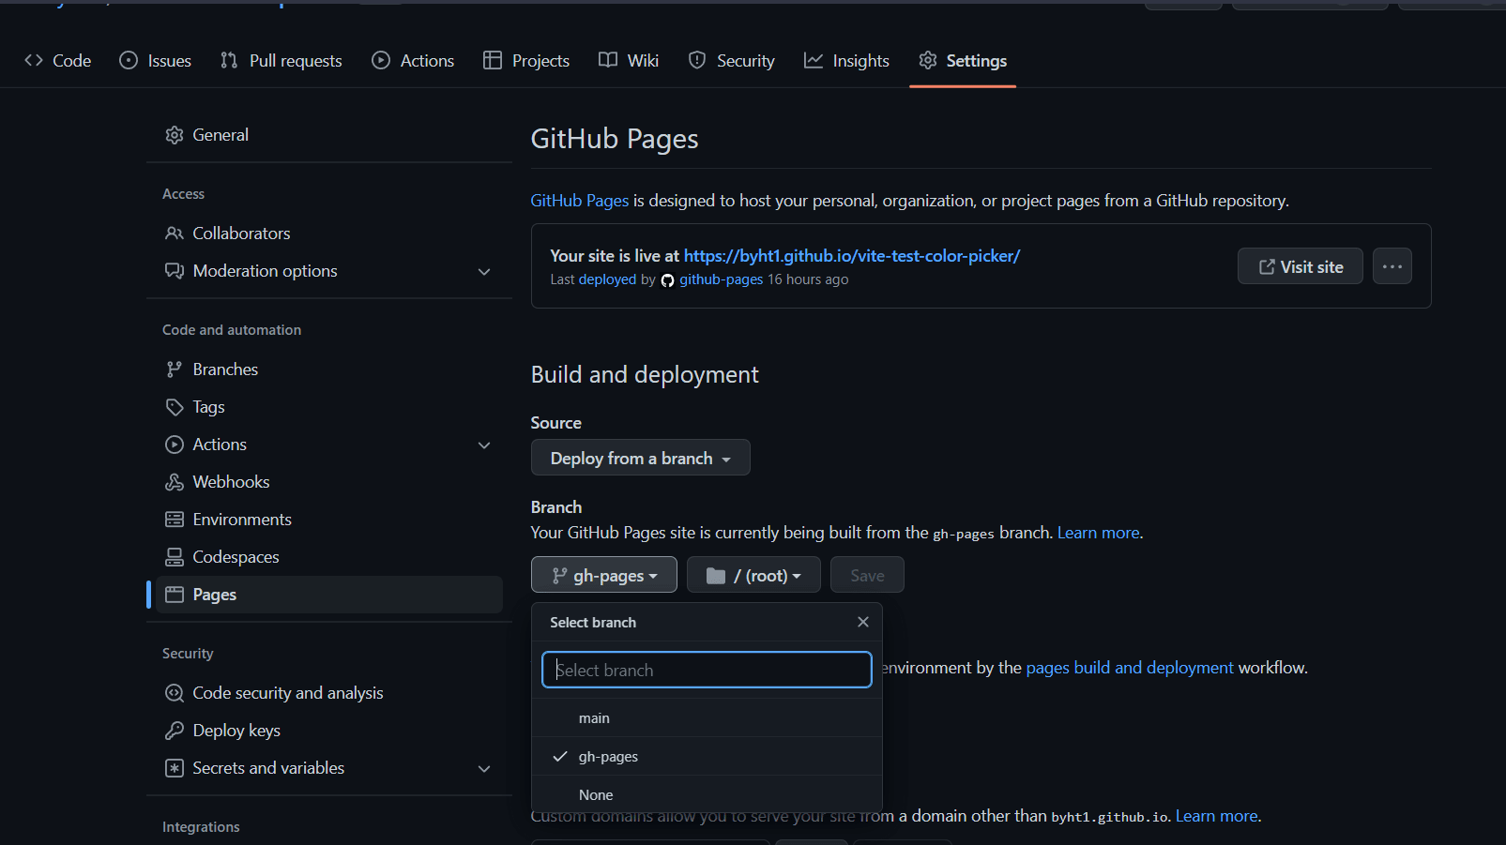Viewport: 1506px width, 845px height.
Task: Click the Moderation options comment icon
Action: [175, 271]
